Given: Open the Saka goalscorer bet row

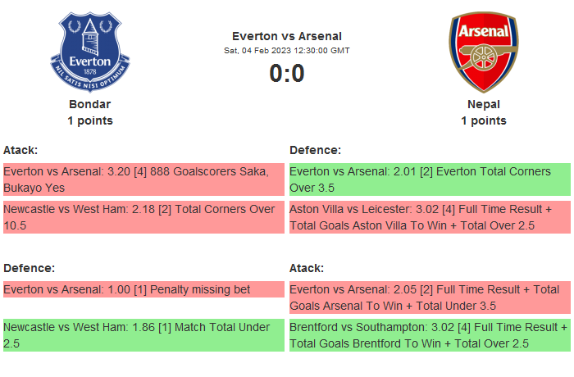Looking at the screenshot, I should pyautogui.click(x=143, y=179).
